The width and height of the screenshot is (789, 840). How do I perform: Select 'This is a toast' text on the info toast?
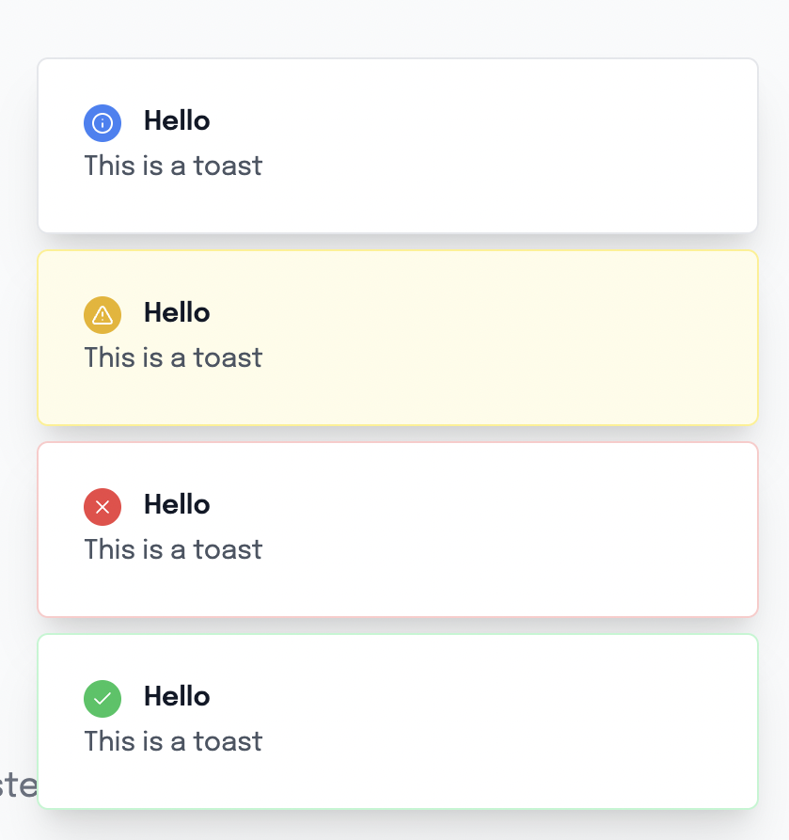click(x=172, y=166)
